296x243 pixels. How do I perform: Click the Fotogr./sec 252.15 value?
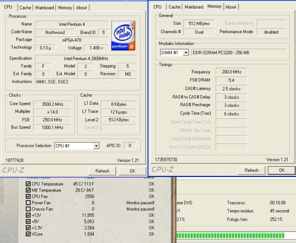pos(276,219)
